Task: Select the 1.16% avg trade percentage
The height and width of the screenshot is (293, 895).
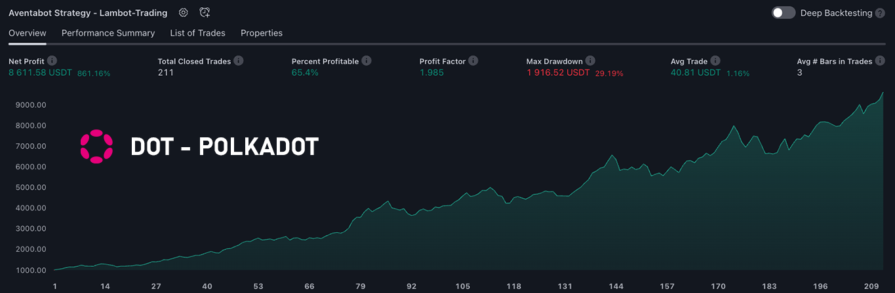Action: tap(738, 73)
